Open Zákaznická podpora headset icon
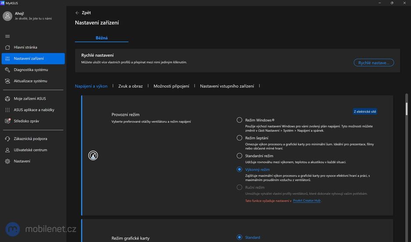Viewport: 411px width, 242px height. pyautogui.click(x=7, y=139)
